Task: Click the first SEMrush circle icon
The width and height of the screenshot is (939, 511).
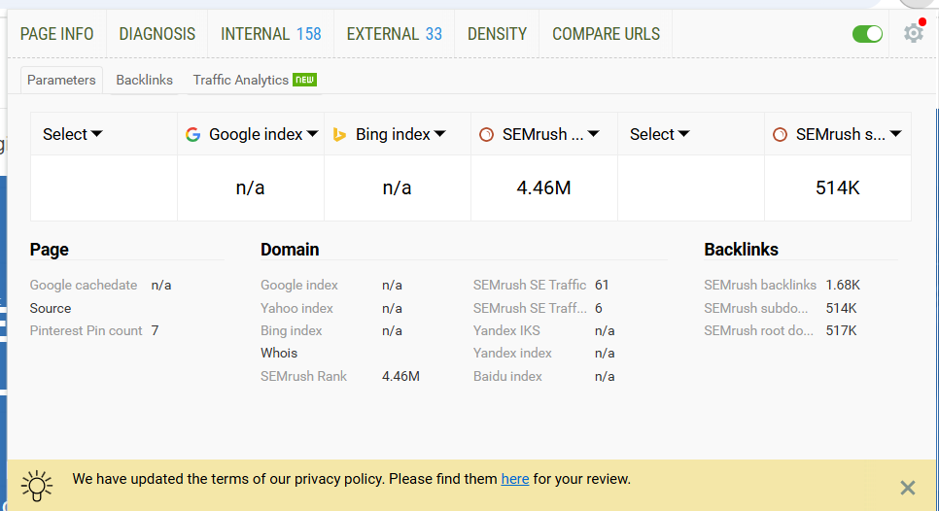Action: click(487, 134)
